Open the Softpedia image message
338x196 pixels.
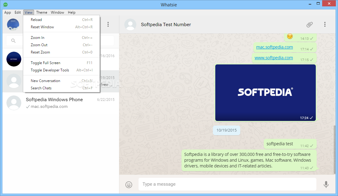[x=265, y=93]
